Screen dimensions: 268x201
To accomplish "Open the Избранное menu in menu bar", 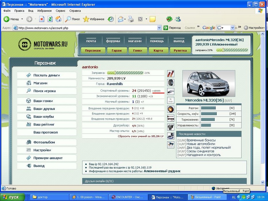I will tap(44, 11).
